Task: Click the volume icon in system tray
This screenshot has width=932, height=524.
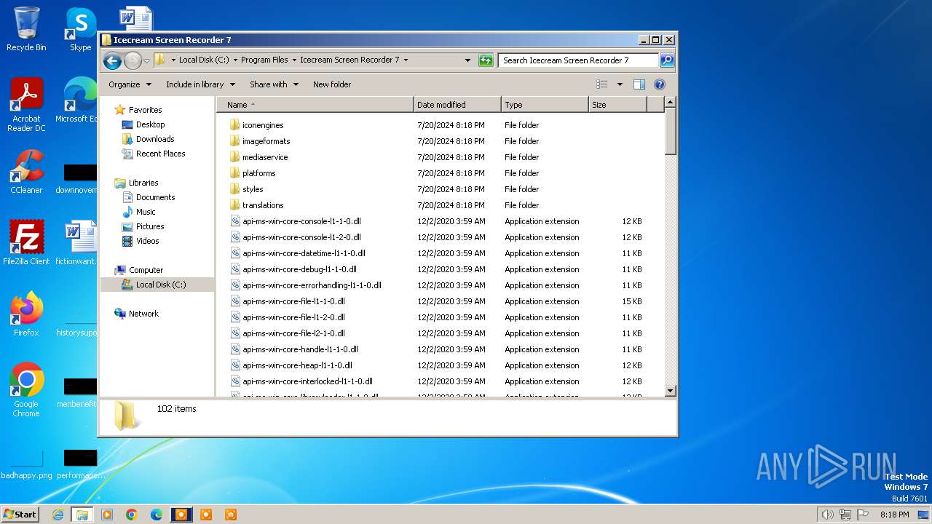Action: pyautogui.click(x=827, y=515)
